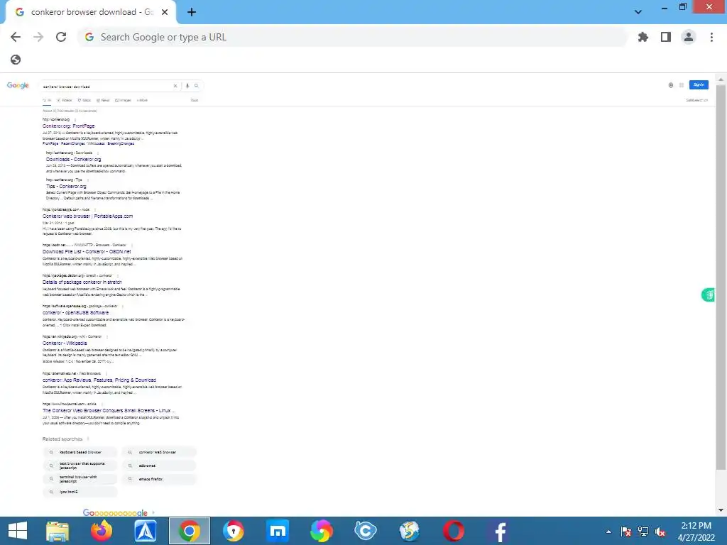Open Conkeror.org: FrontPage result
Image resolution: width=727 pixels, height=545 pixels.
pyautogui.click(x=69, y=126)
